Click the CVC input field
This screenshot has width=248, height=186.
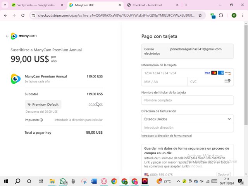(x=210, y=82)
